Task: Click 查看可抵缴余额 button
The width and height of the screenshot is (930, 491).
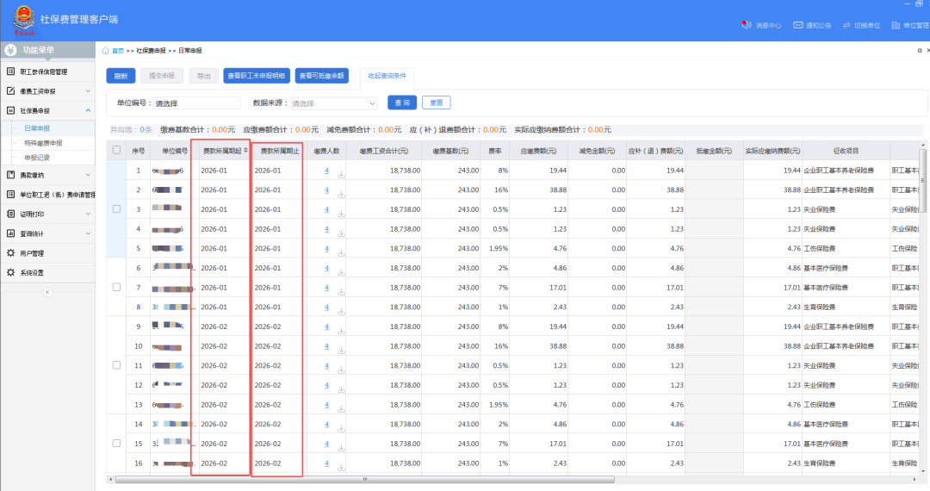Action: point(321,75)
